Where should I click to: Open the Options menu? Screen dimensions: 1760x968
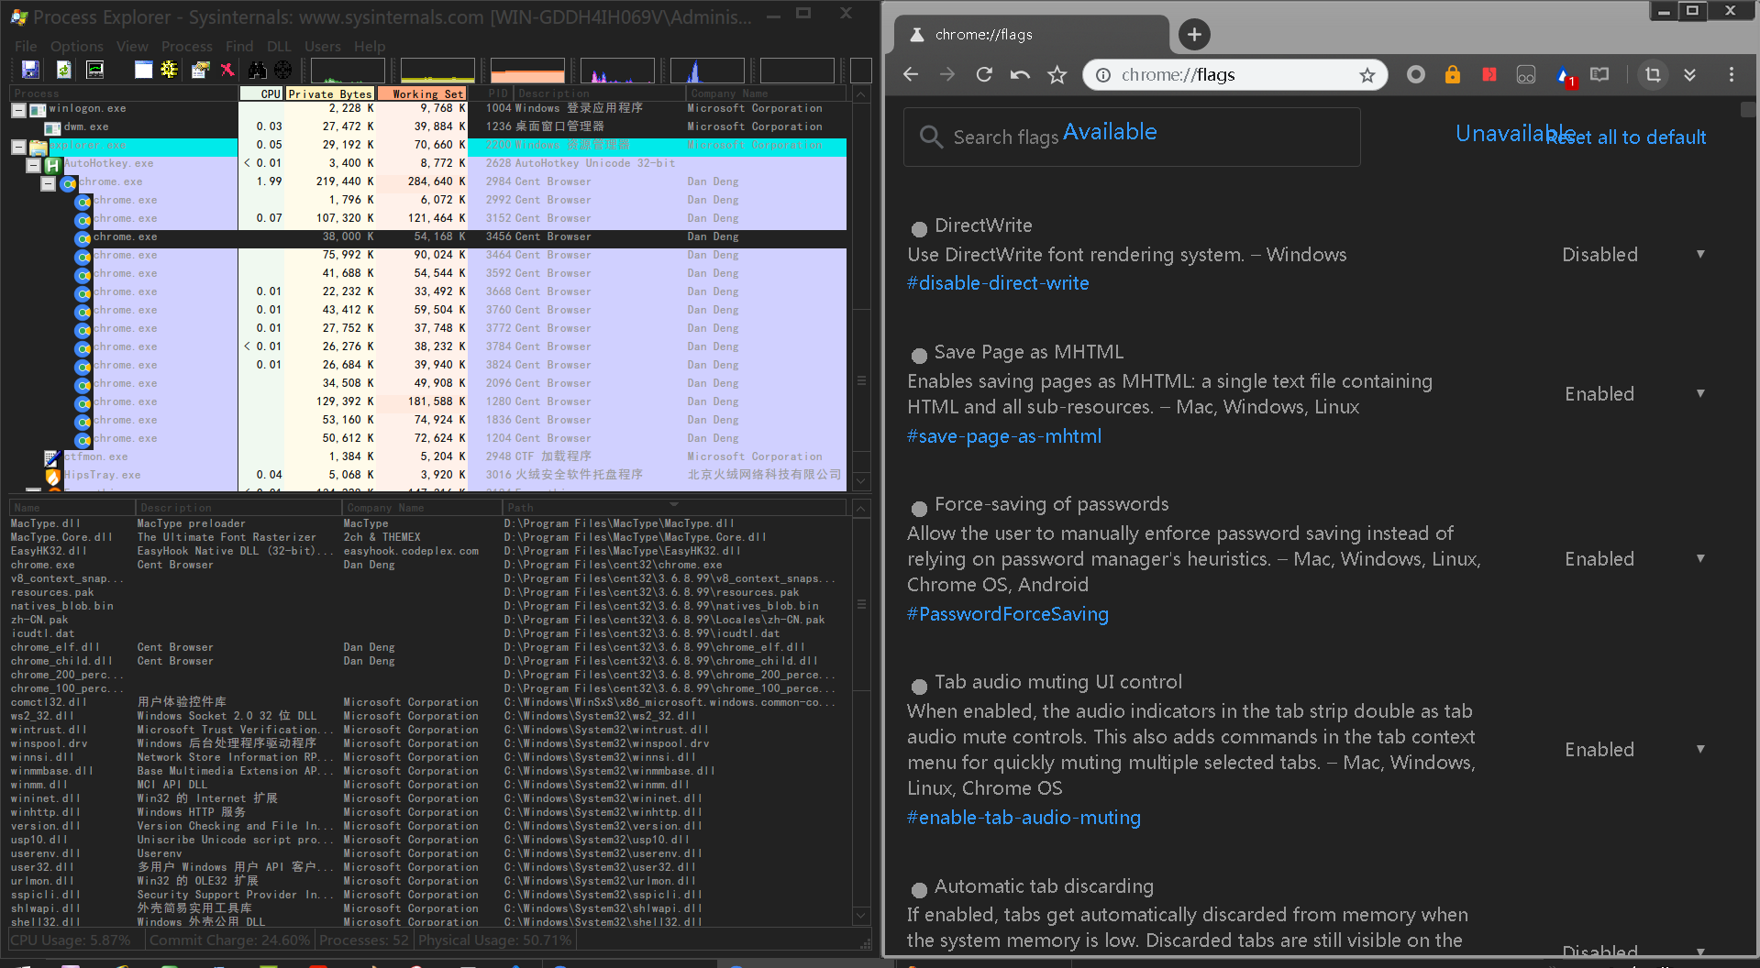tap(77, 46)
